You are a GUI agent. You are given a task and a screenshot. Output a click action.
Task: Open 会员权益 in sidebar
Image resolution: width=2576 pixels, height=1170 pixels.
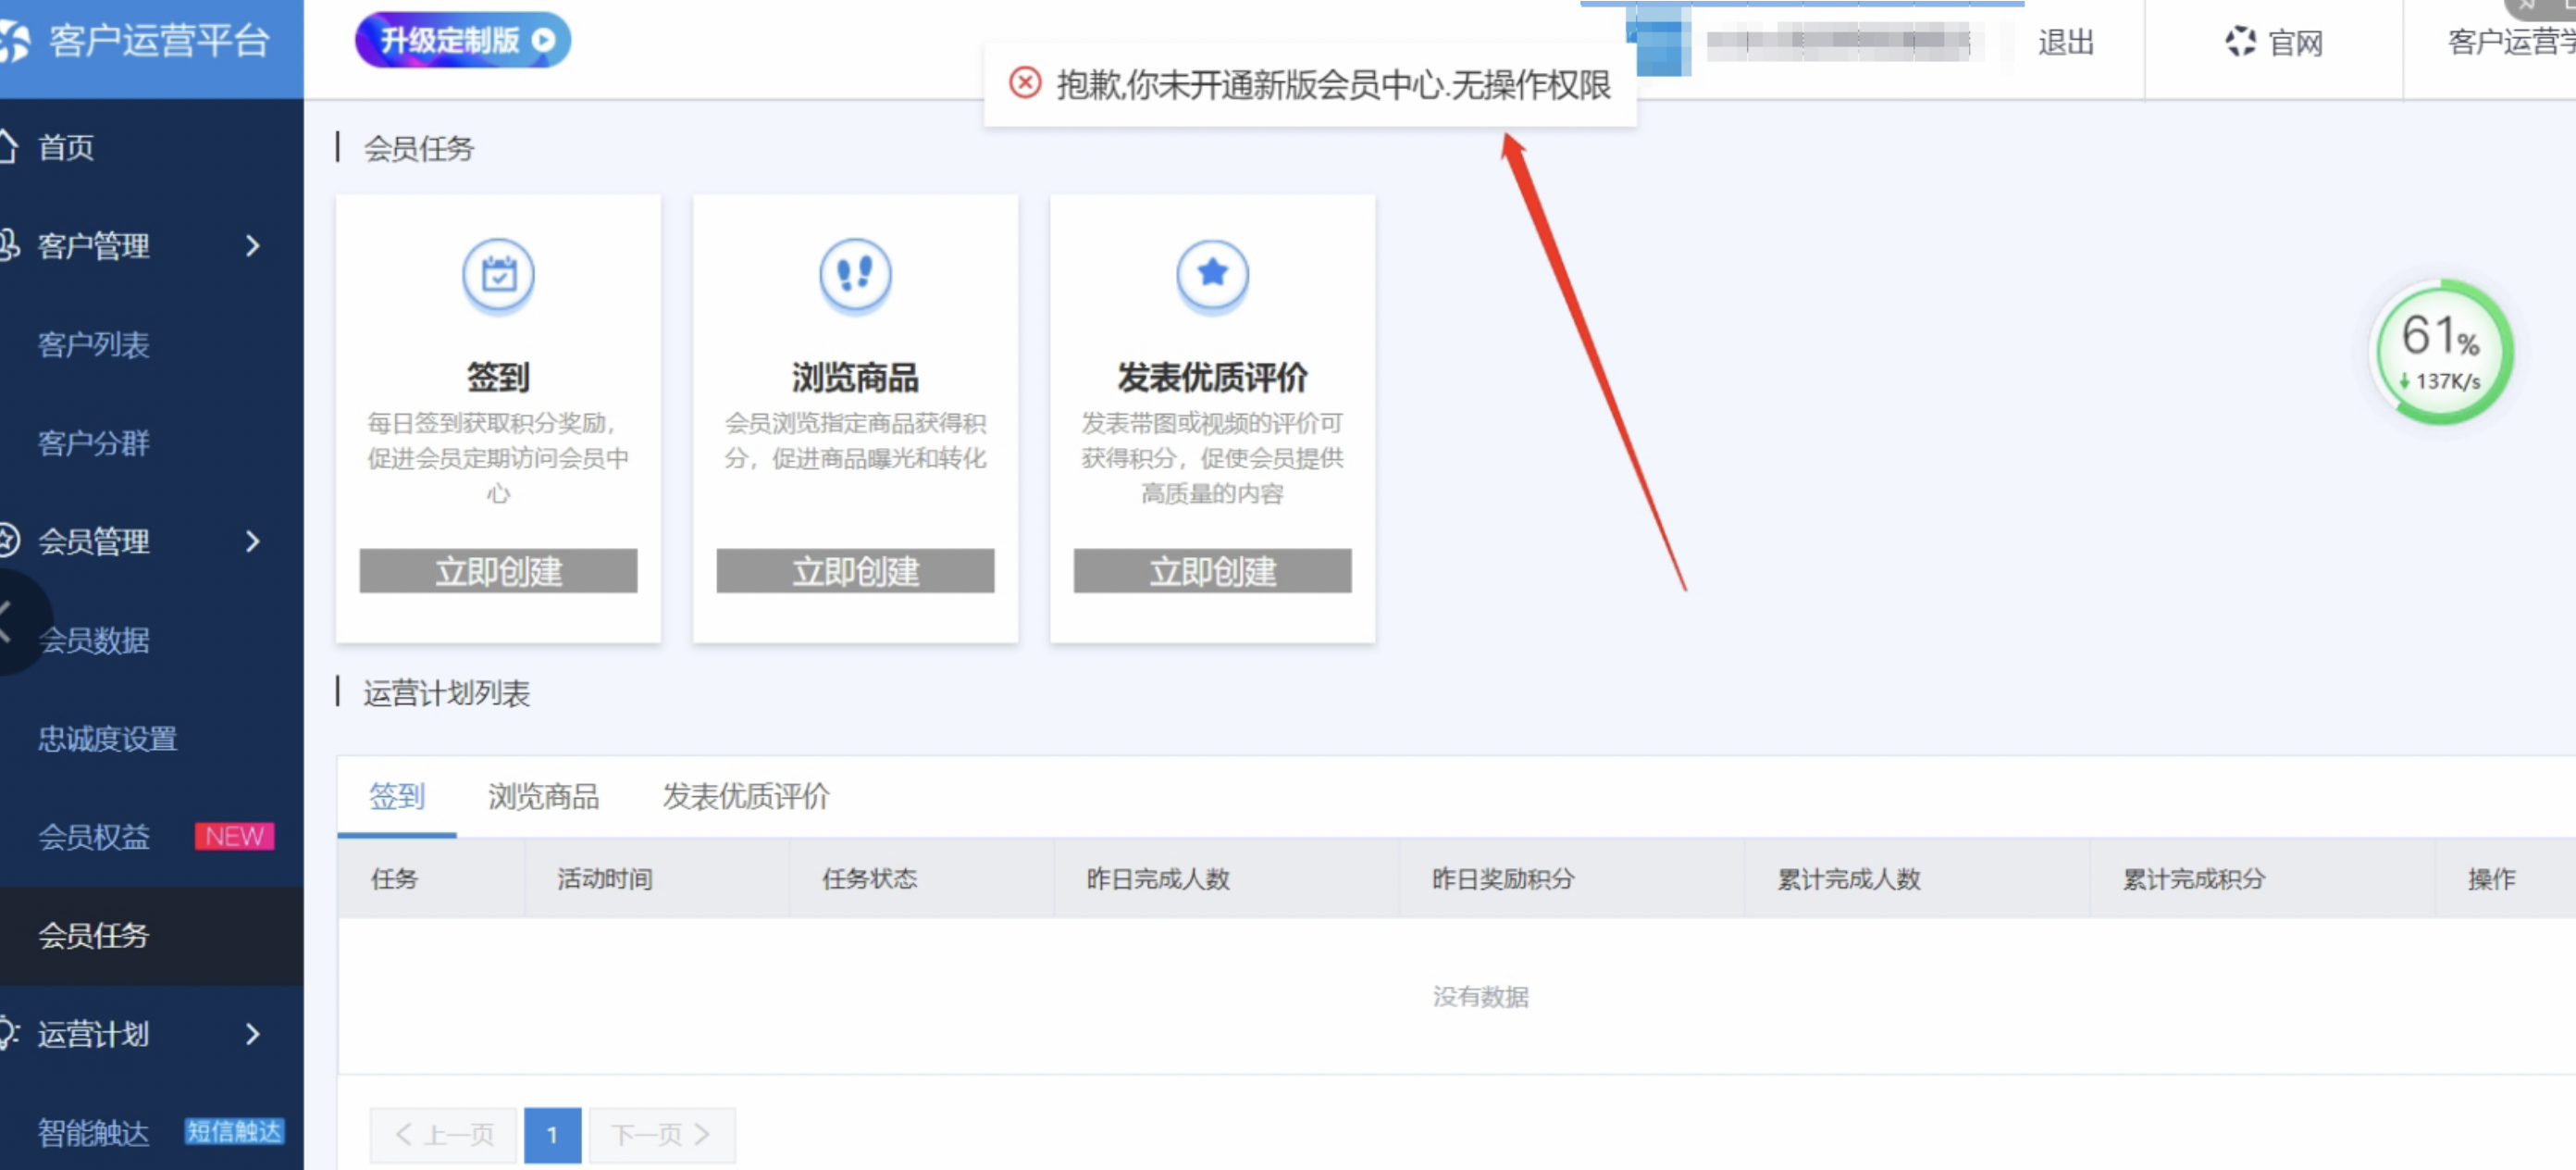[x=94, y=836]
